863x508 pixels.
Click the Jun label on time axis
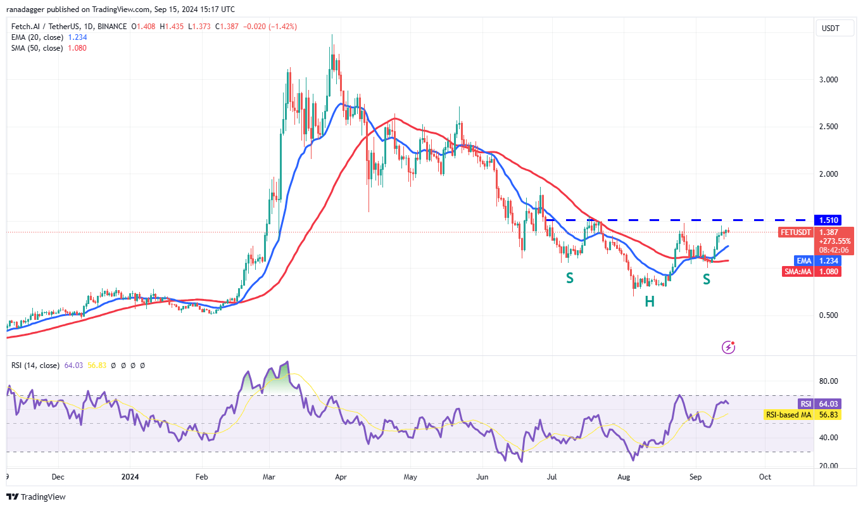tap(482, 477)
